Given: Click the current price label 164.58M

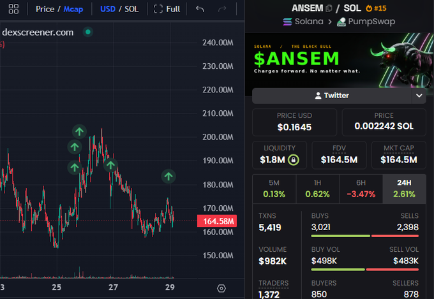Looking at the screenshot, I should pyautogui.click(x=217, y=221).
